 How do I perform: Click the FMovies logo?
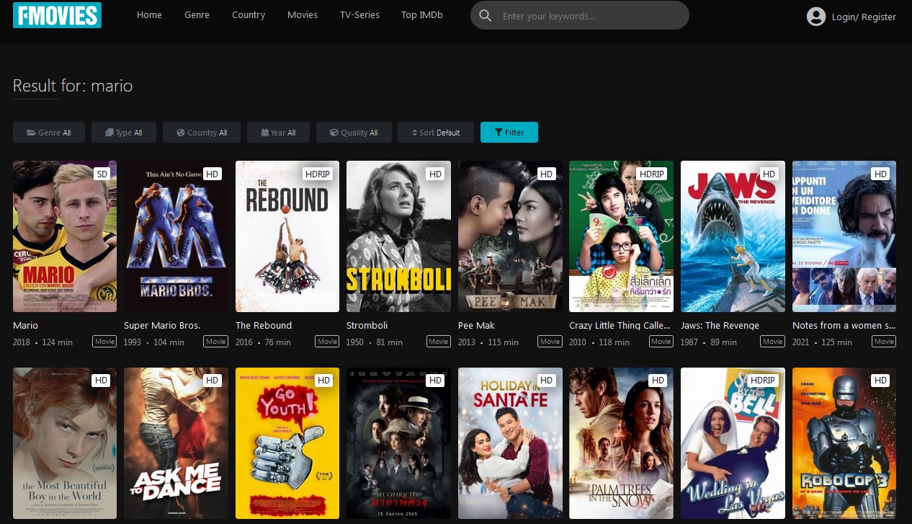tap(57, 15)
